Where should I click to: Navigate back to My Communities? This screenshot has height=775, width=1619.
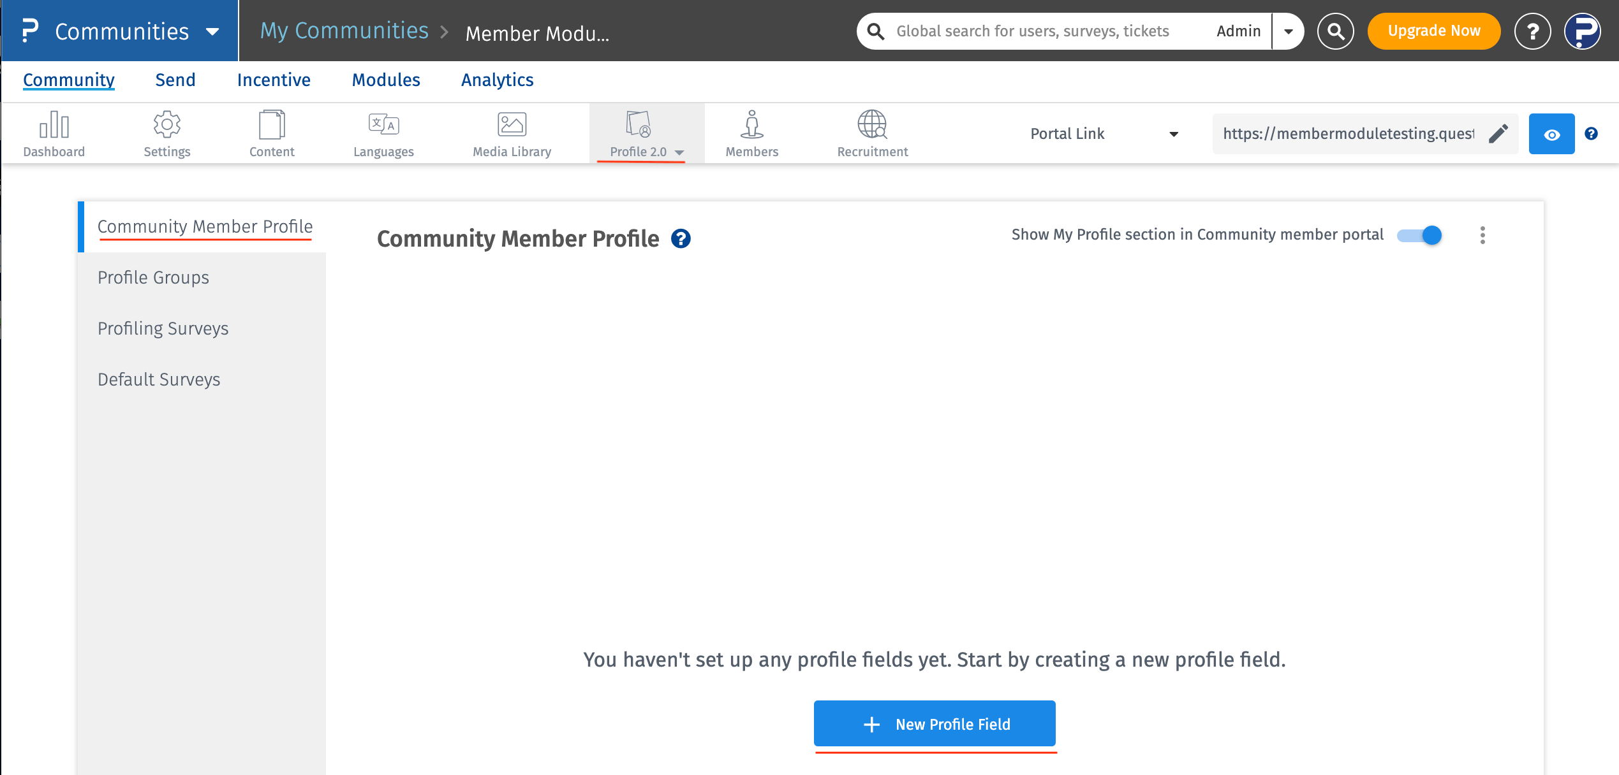click(x=344, y=30)
